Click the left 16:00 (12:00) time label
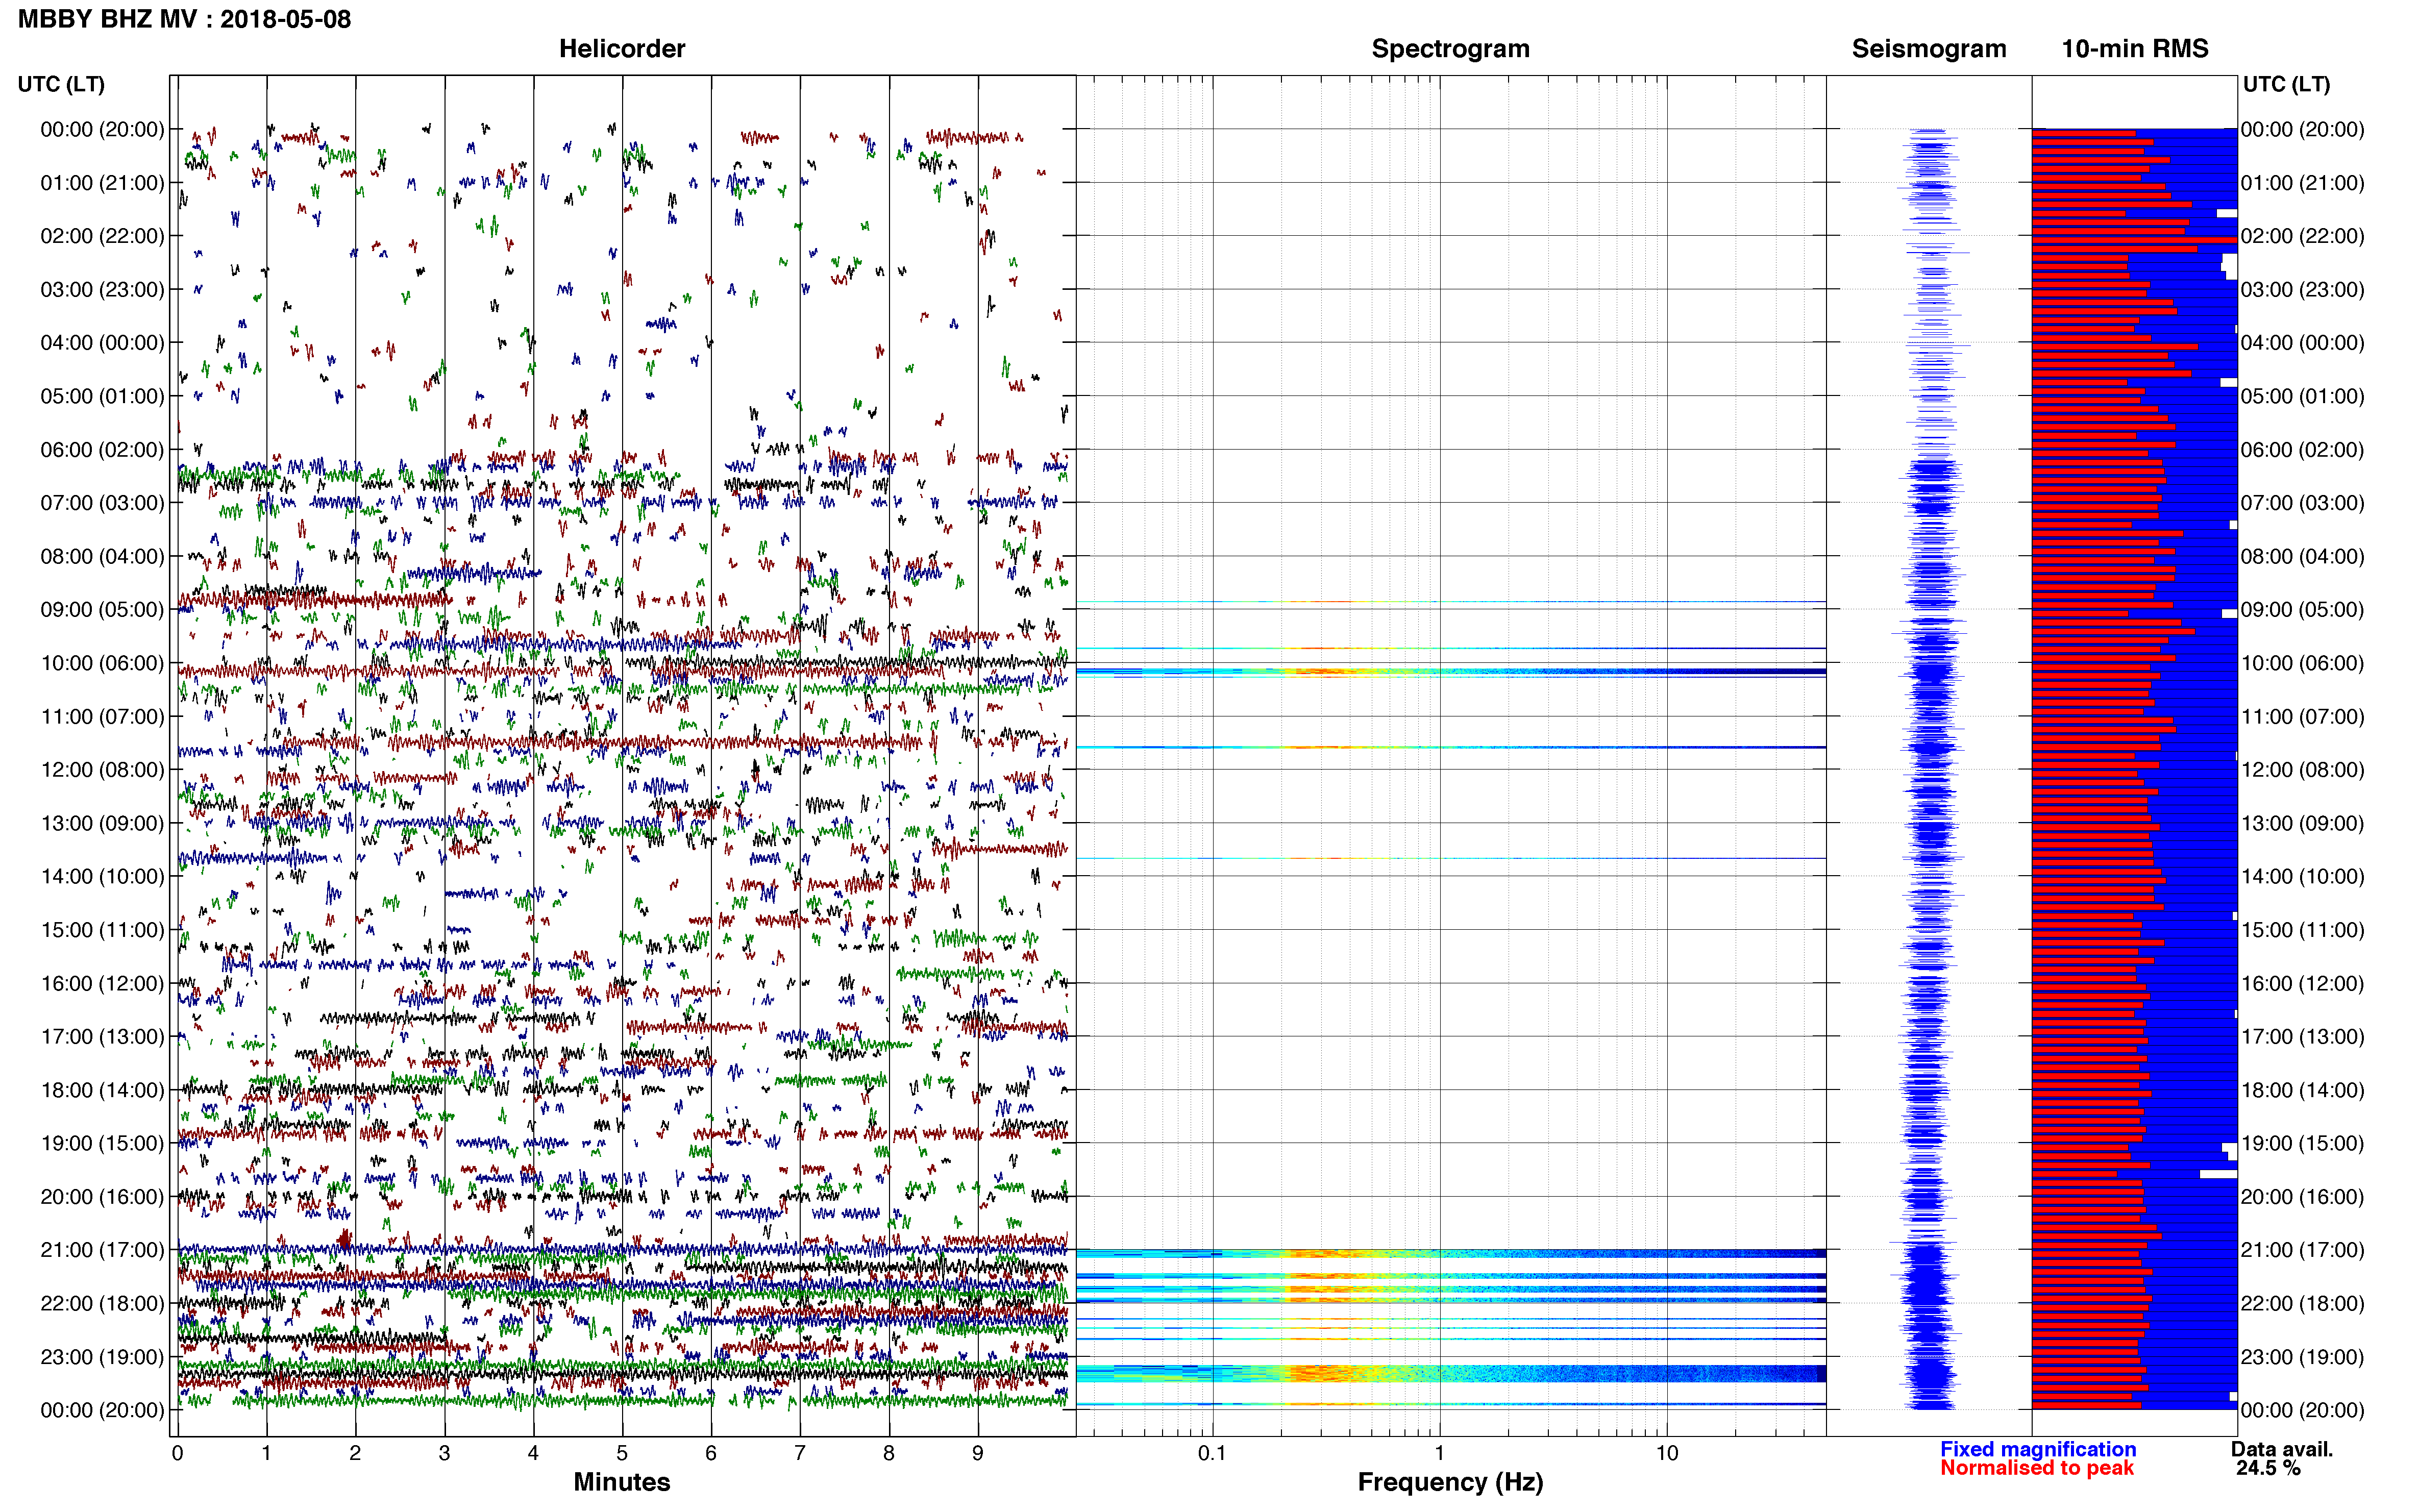 pos(102,984)
